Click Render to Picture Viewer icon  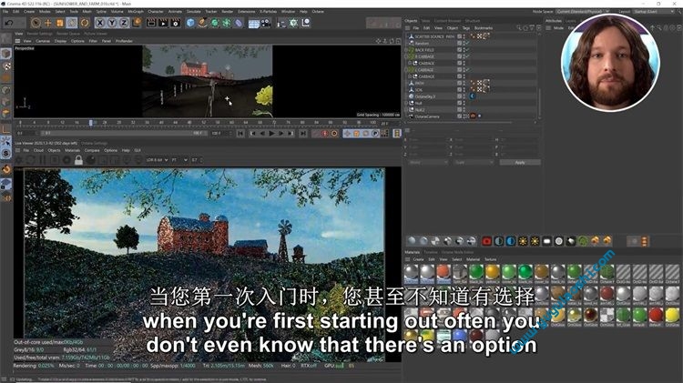click(x=163, y=23)
